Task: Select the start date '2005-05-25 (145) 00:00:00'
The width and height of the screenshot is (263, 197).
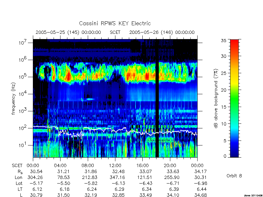Action: coord(68,32)
